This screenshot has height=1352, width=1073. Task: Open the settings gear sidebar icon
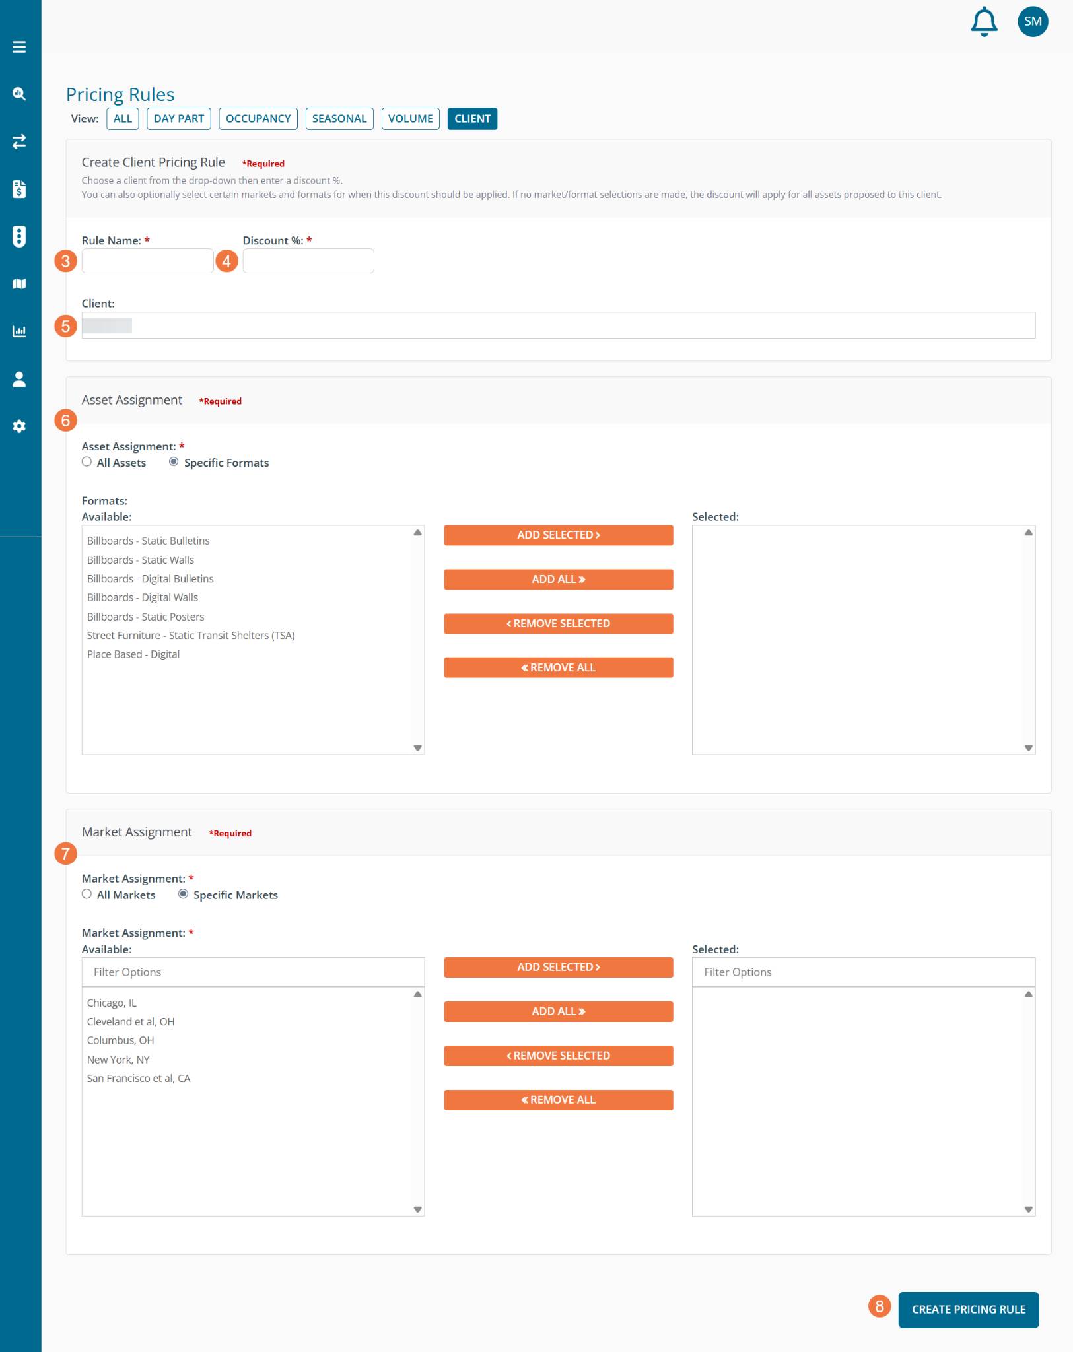click(19, 426)
